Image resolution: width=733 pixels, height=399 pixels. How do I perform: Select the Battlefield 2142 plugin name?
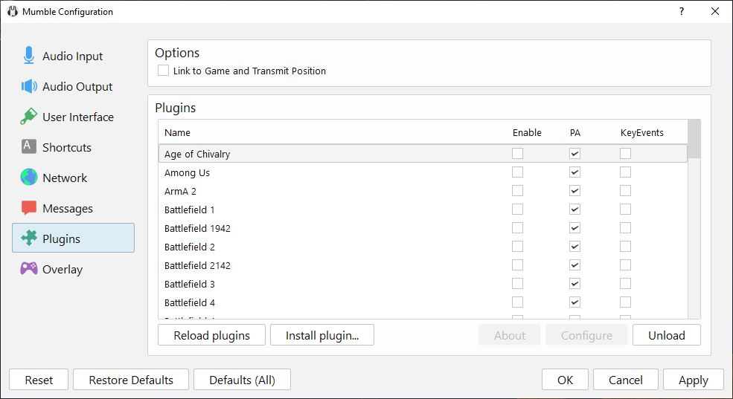(197, 265)
